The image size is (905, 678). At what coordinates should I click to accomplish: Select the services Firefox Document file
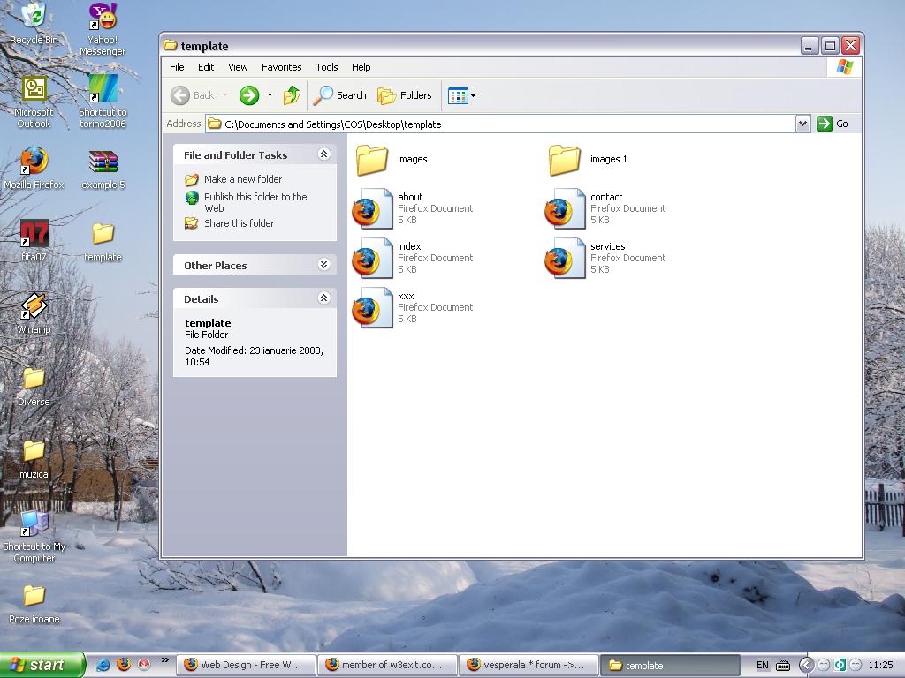click(565, 258)
